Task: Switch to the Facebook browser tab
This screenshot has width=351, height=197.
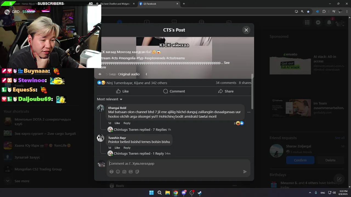Action: pyautogui.click(x=158, y=4)
